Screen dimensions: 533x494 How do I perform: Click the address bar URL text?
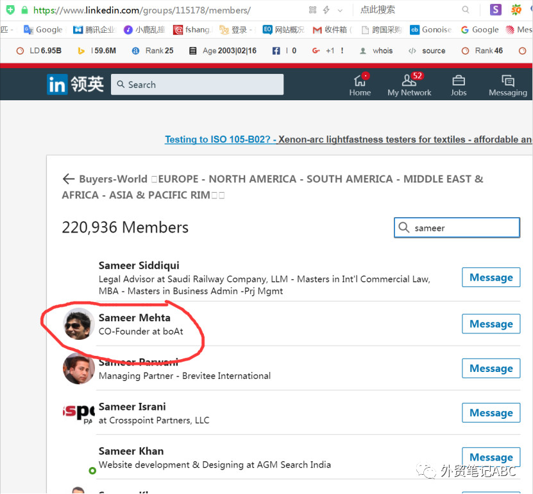[x=142, y=10]
